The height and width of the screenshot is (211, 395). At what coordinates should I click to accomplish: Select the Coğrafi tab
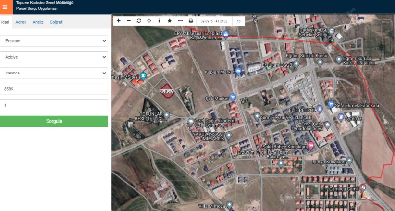pos(56,22)
